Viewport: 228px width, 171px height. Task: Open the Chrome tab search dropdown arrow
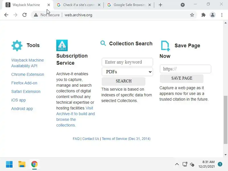pos(183,5)
